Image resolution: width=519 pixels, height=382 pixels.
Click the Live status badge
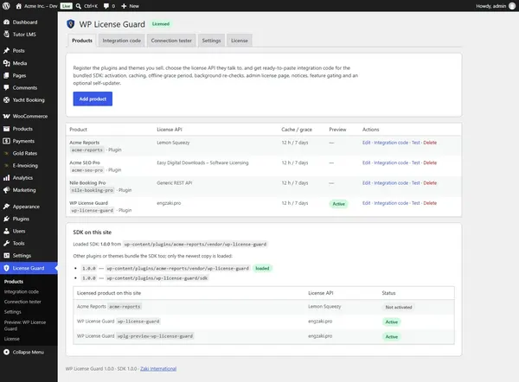[67, 6]
